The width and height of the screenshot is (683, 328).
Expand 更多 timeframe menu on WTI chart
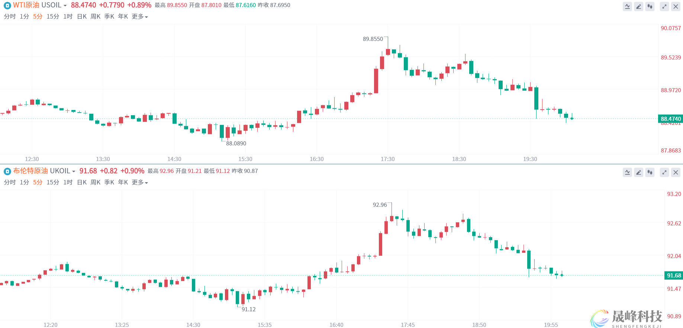tap(140, 16)
